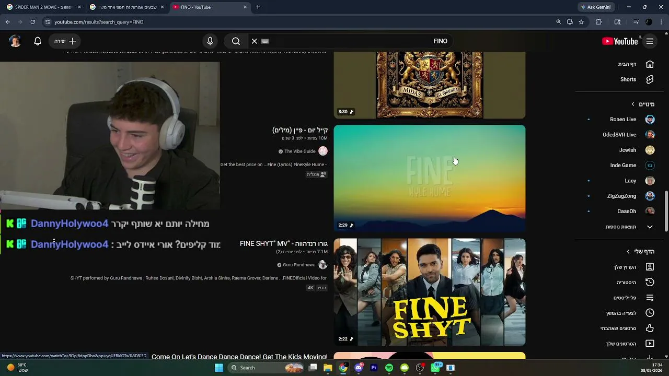This screenshot has height=376, width=669.
Task: Open Spotify from the taskbar
Action: pos(389,368)
